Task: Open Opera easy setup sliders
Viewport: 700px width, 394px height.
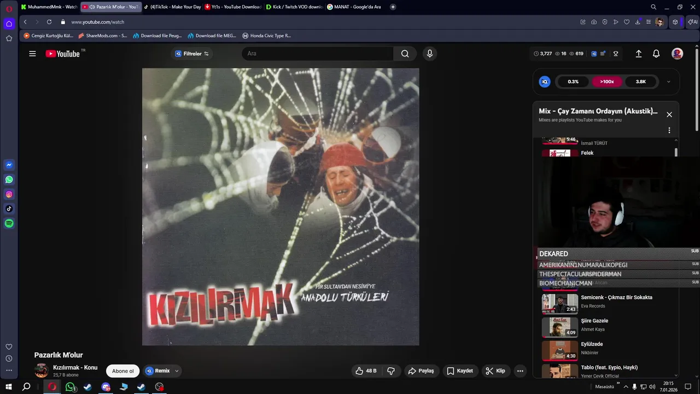Action: pyautogui.click(x=649, y=22)
